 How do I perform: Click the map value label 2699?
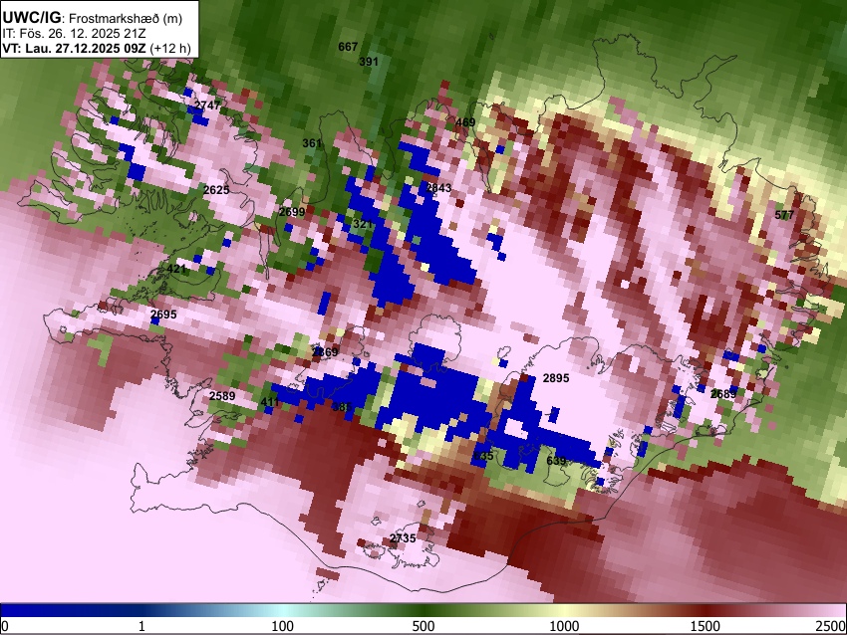(x=292, y=212)
